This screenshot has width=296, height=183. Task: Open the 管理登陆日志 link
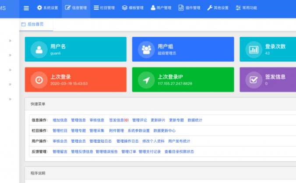pyautogui.click(x=100, y=141)
